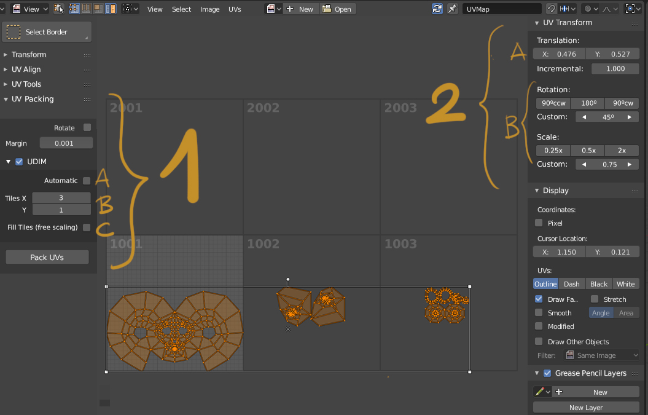Scale UVs by 2x

pos(622,151)
